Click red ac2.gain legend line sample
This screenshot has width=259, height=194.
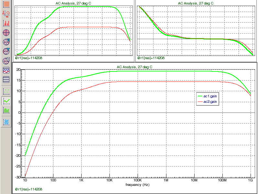[x=200, y=102]
